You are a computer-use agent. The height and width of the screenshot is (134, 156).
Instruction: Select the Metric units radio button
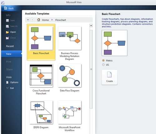point(103,60)
